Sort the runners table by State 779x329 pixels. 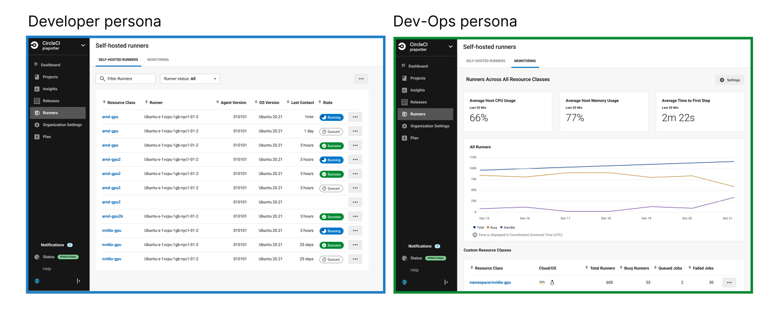click(x=325, y=102)
